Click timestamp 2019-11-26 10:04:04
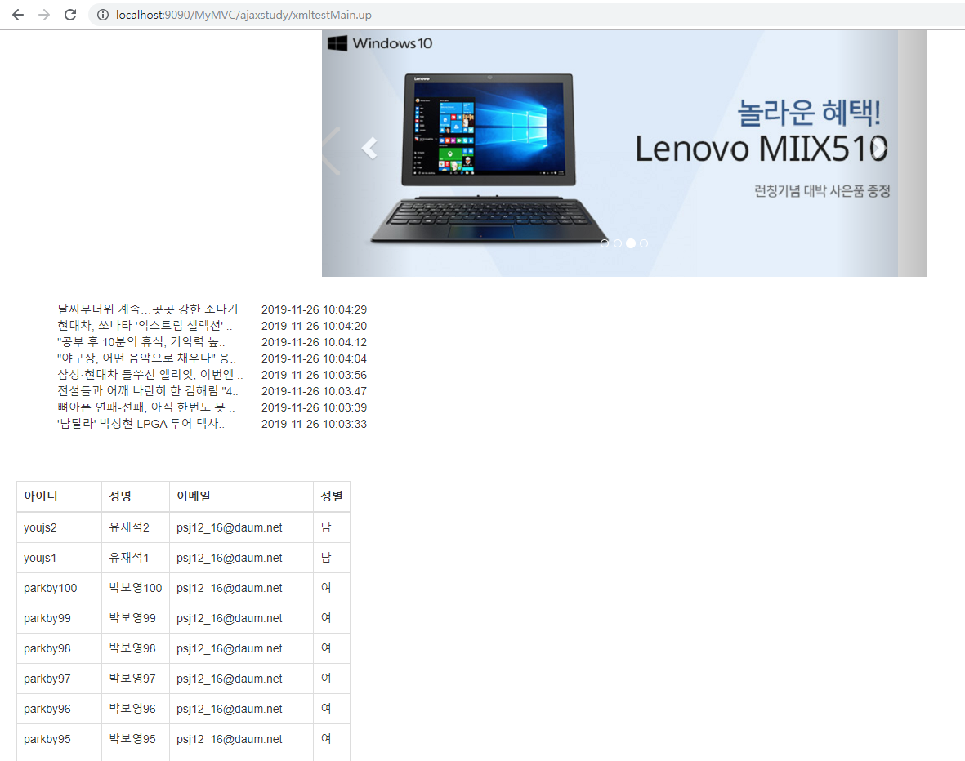Screen dimensions: 965x761 pos(314,358)
